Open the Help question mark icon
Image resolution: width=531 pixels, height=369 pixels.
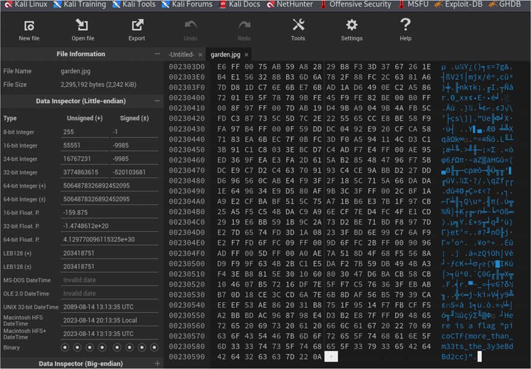pyautogui.click(x=406, y=25)
